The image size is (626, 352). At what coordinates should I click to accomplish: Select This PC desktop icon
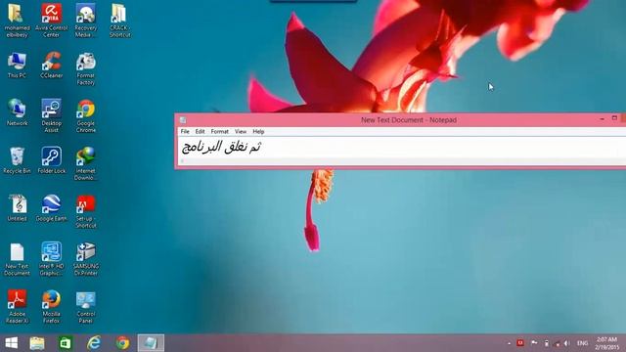pyautogui.click(x=17, y=65)
